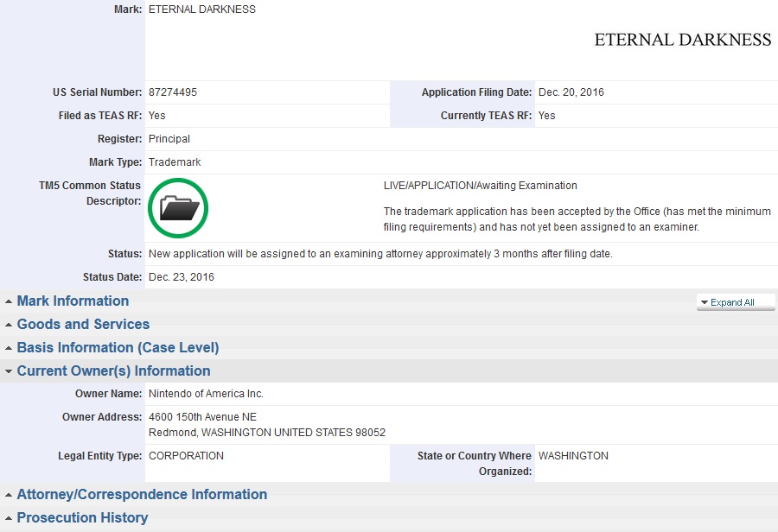Click the serial number 87274495

173,92
